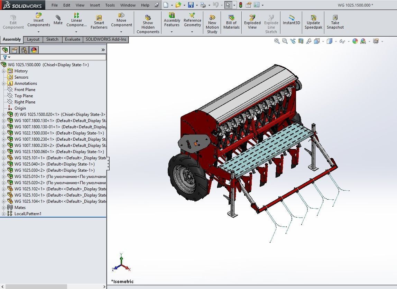Click Zoom to Area icon

pyautogui.click(x=285, y=41)
